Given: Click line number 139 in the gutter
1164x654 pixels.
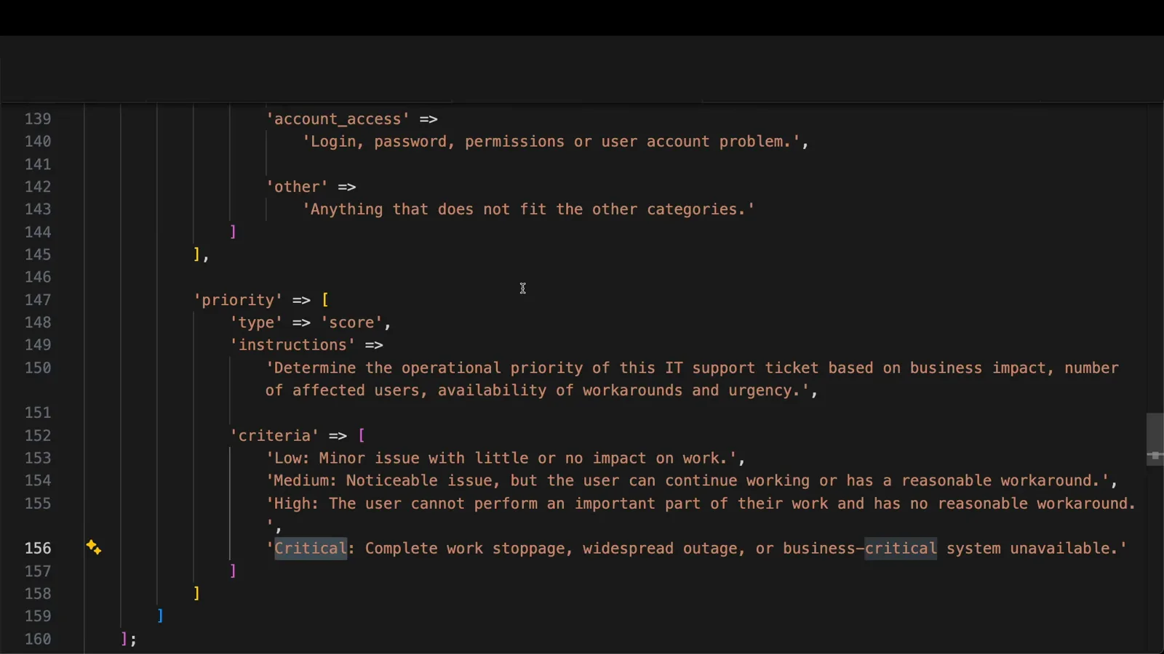Looking at the screenshot, I should (38, 118).
